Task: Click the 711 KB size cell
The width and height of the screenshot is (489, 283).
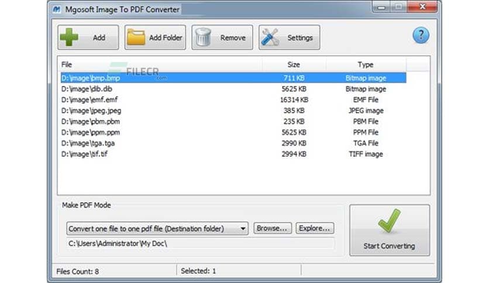Action: point(294,78)
